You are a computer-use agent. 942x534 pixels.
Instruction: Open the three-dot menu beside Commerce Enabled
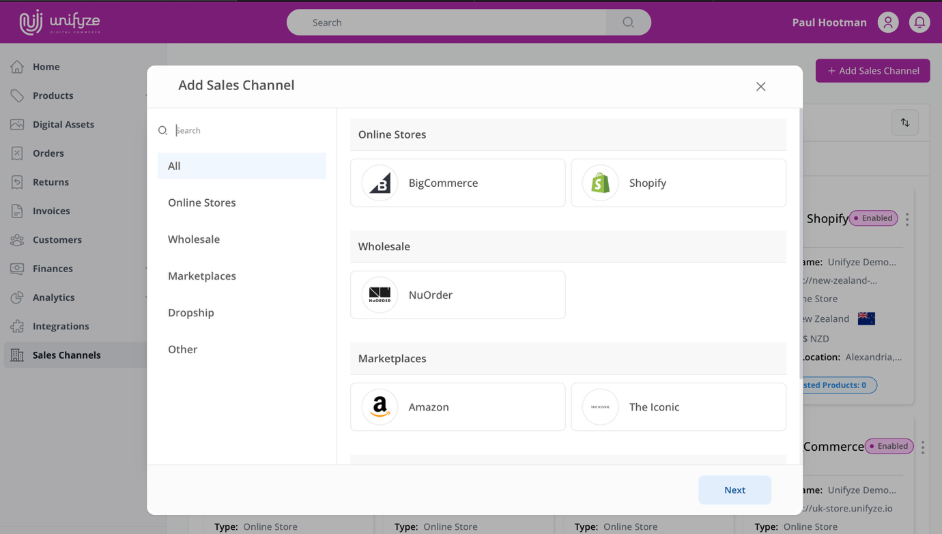pyautogui.click(x=923, y=447)
